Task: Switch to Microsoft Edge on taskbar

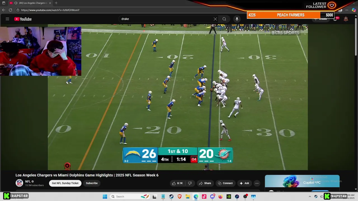Action: click(x=196, y=197)
